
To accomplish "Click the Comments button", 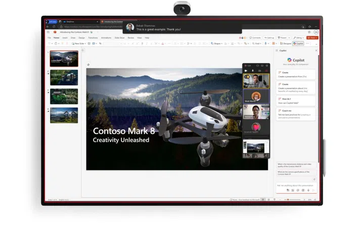I will point(255,38).
